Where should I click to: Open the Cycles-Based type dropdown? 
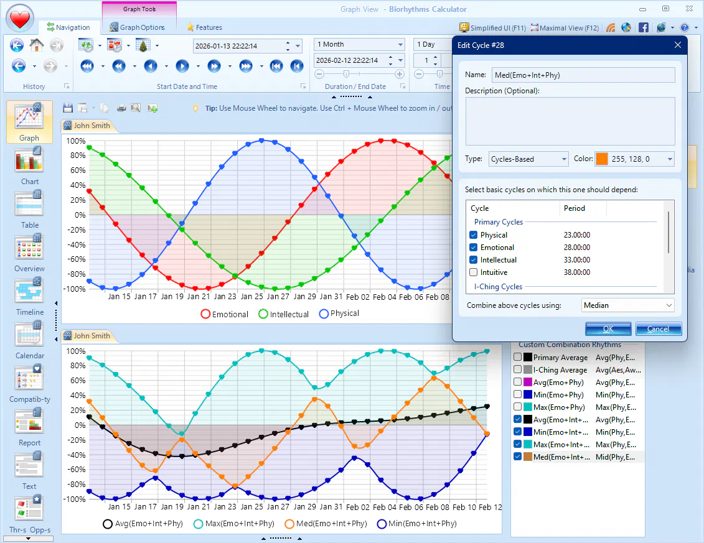[x=528, y=159]
